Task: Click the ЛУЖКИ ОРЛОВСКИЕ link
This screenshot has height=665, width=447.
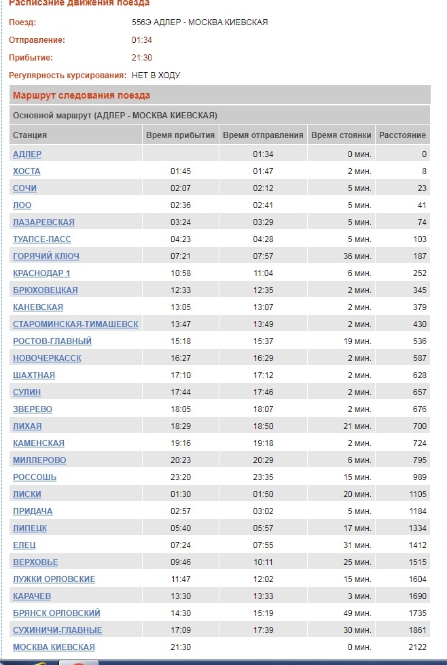Action: coord(54,579)
